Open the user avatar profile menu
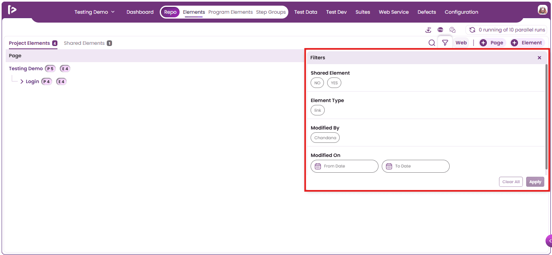Viewport: 552px width, 255px height. 542,10
